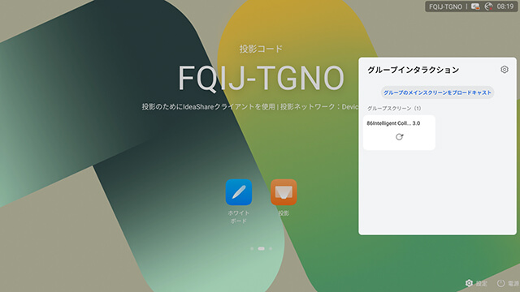Click the network globe icon in top bar
Viewport: 520px width, 292px height.
click(488, 6)
